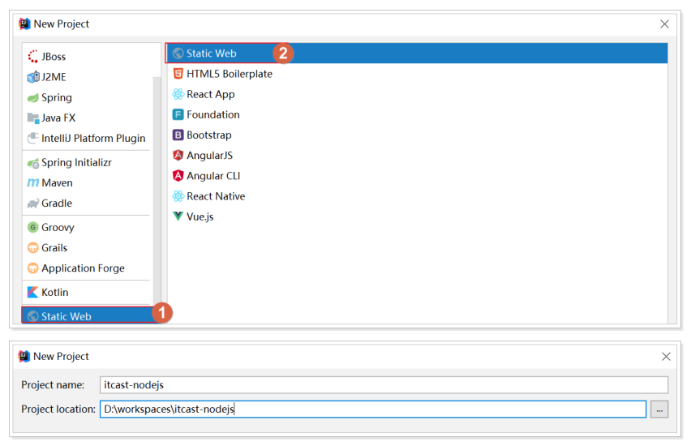Image resolution: width=691 pixels, height=446 pixels.
Task: Choose HTML5 Boilerplate template
Action: [x=416, y=74]
